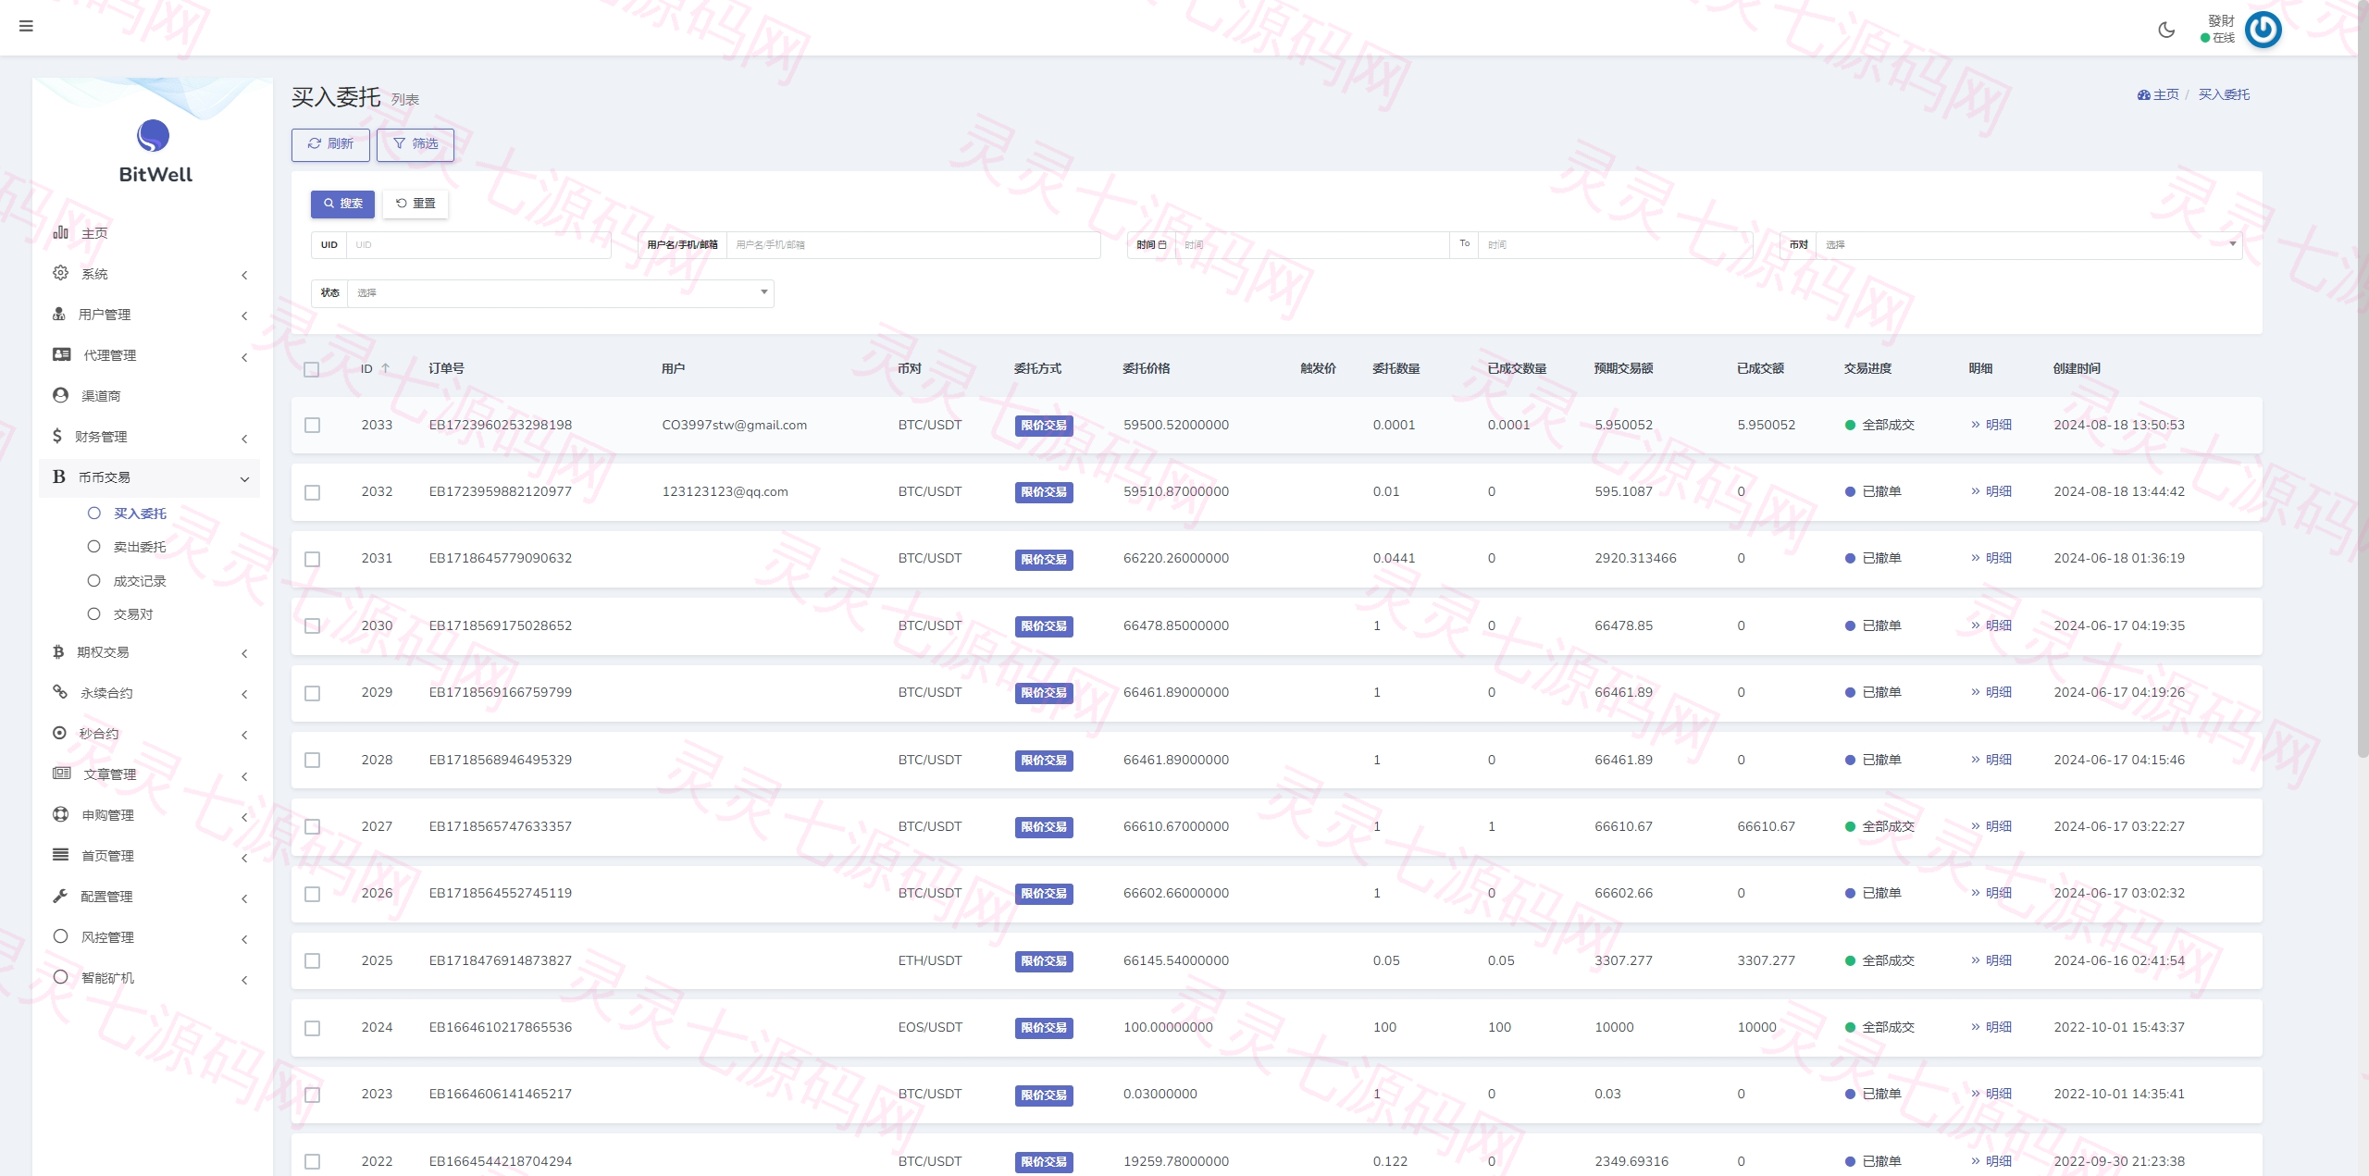The height and width of the screenshot is (1176, 2369).
Task: Click the 系统 gear icon
Action: [x=60, y=273]
